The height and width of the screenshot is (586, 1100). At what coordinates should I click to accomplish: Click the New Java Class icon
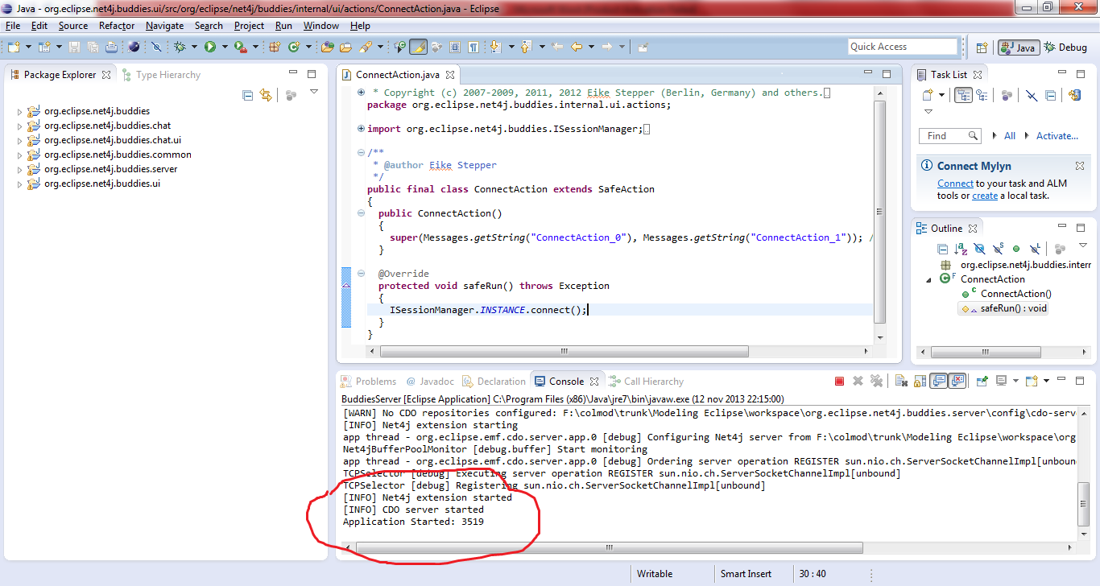(294, 47)
